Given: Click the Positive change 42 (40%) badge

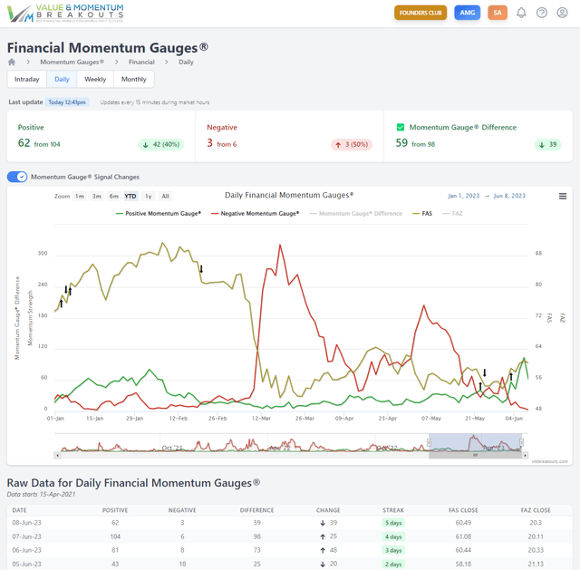Looking at the screenshot, I should coord(161,144).
